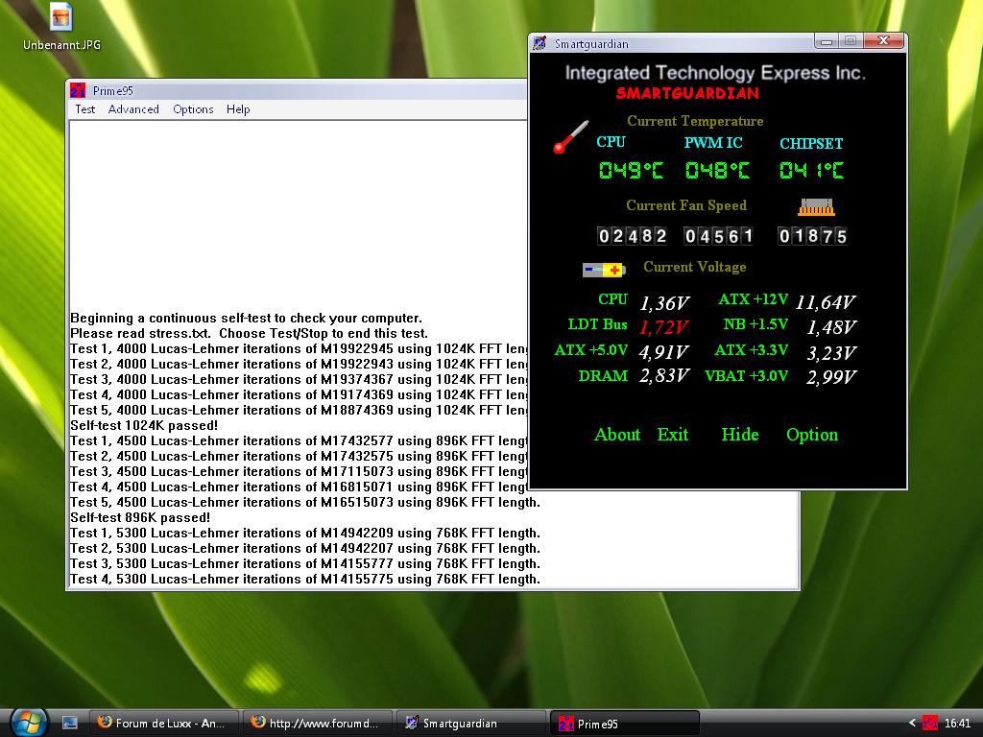The image size is (983, 737).
Task: Click 'Beginning a continuous self-test' line
Action: click(247, 318)
